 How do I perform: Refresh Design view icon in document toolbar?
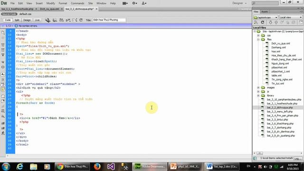pos(81,20)
